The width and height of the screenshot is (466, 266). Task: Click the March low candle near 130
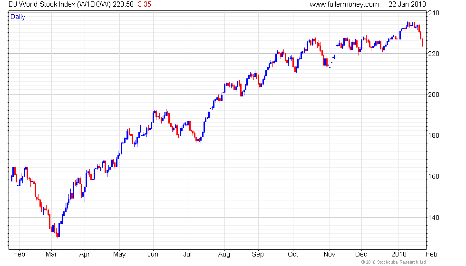pos(58,235)
